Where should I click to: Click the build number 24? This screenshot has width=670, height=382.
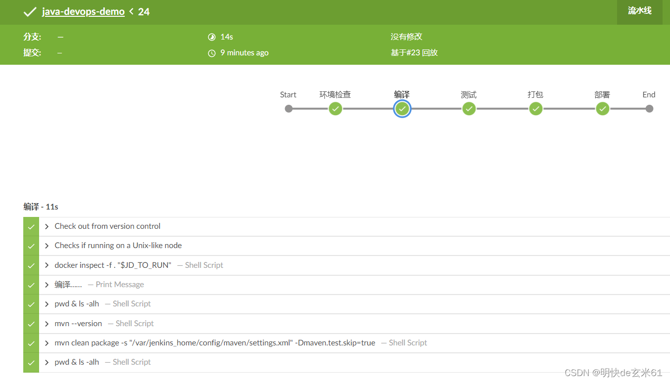coord(144,11)
